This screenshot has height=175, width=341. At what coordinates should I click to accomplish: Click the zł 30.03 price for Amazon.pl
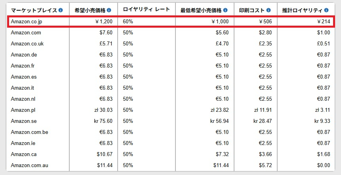[103, 110]
